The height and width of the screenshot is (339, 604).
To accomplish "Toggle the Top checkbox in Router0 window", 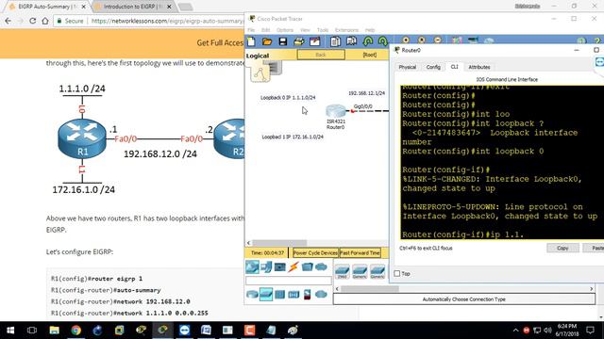I will 397,273.
